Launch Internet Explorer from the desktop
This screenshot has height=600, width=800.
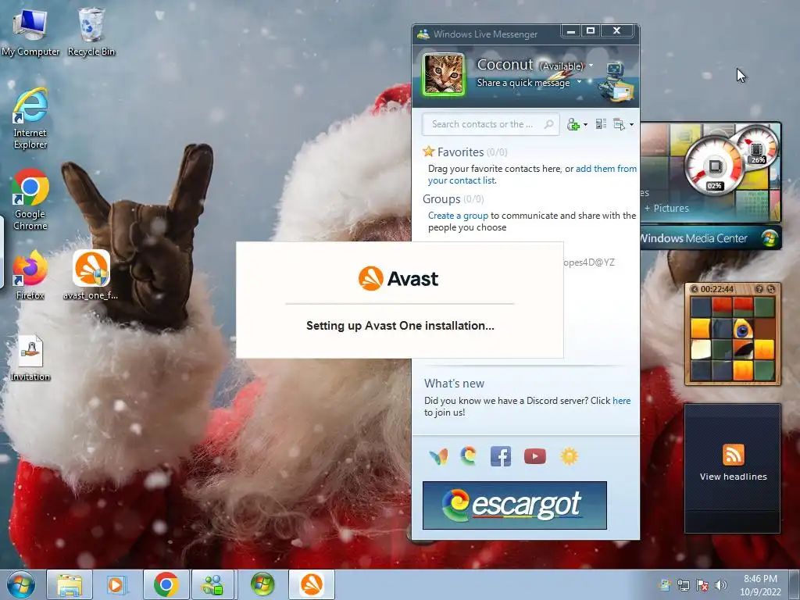(x=30, y=119)
